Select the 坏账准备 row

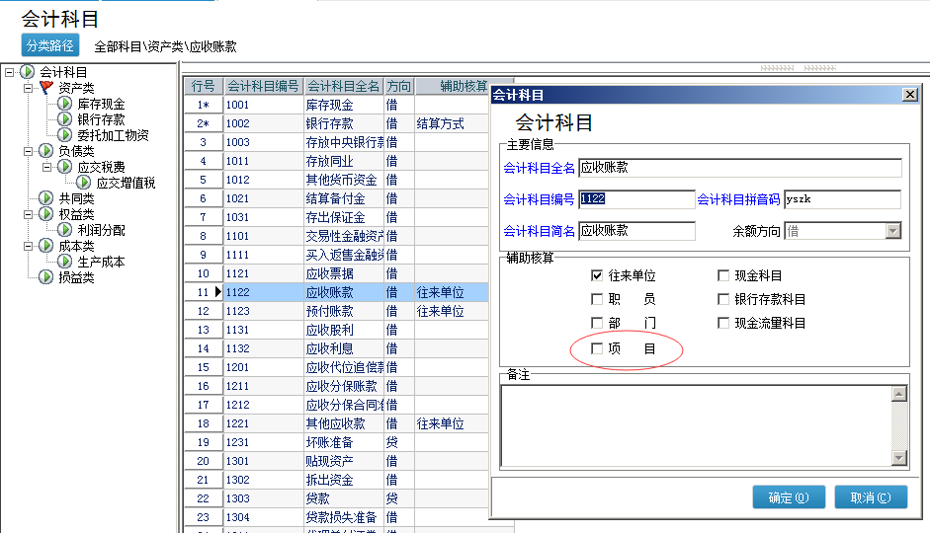pyautogui.click(x=336, y=442)
